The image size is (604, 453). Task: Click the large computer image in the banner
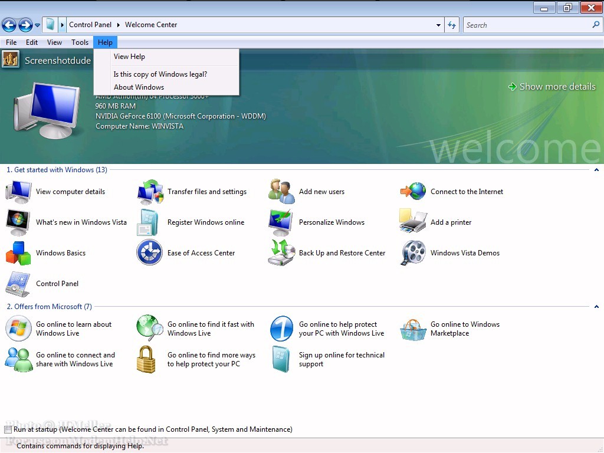click(47, 110)
